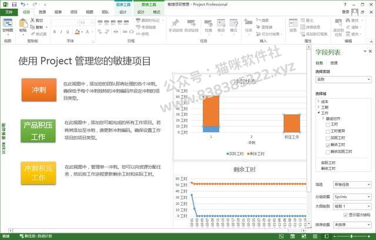Switch to 资源 tab in 字段列表 pane
Screen dimensions: 376x240
pyautogui.click(x=334, y=63)
